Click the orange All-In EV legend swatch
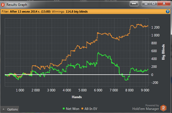172x113 pixels. coord(82,109)
